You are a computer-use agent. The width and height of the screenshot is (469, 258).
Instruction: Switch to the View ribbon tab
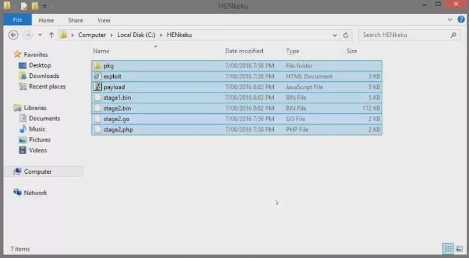tap(103, 20)
